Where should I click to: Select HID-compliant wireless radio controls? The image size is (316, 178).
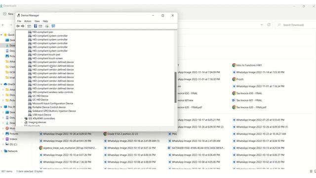coord(53,92)
